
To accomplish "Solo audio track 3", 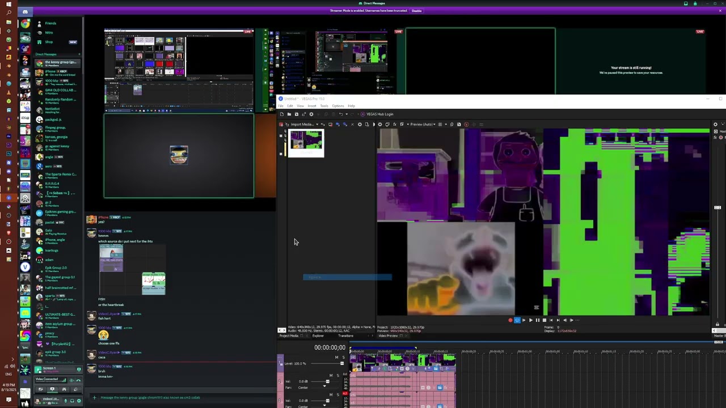I will pyautogui.click(x=338, y=394).
